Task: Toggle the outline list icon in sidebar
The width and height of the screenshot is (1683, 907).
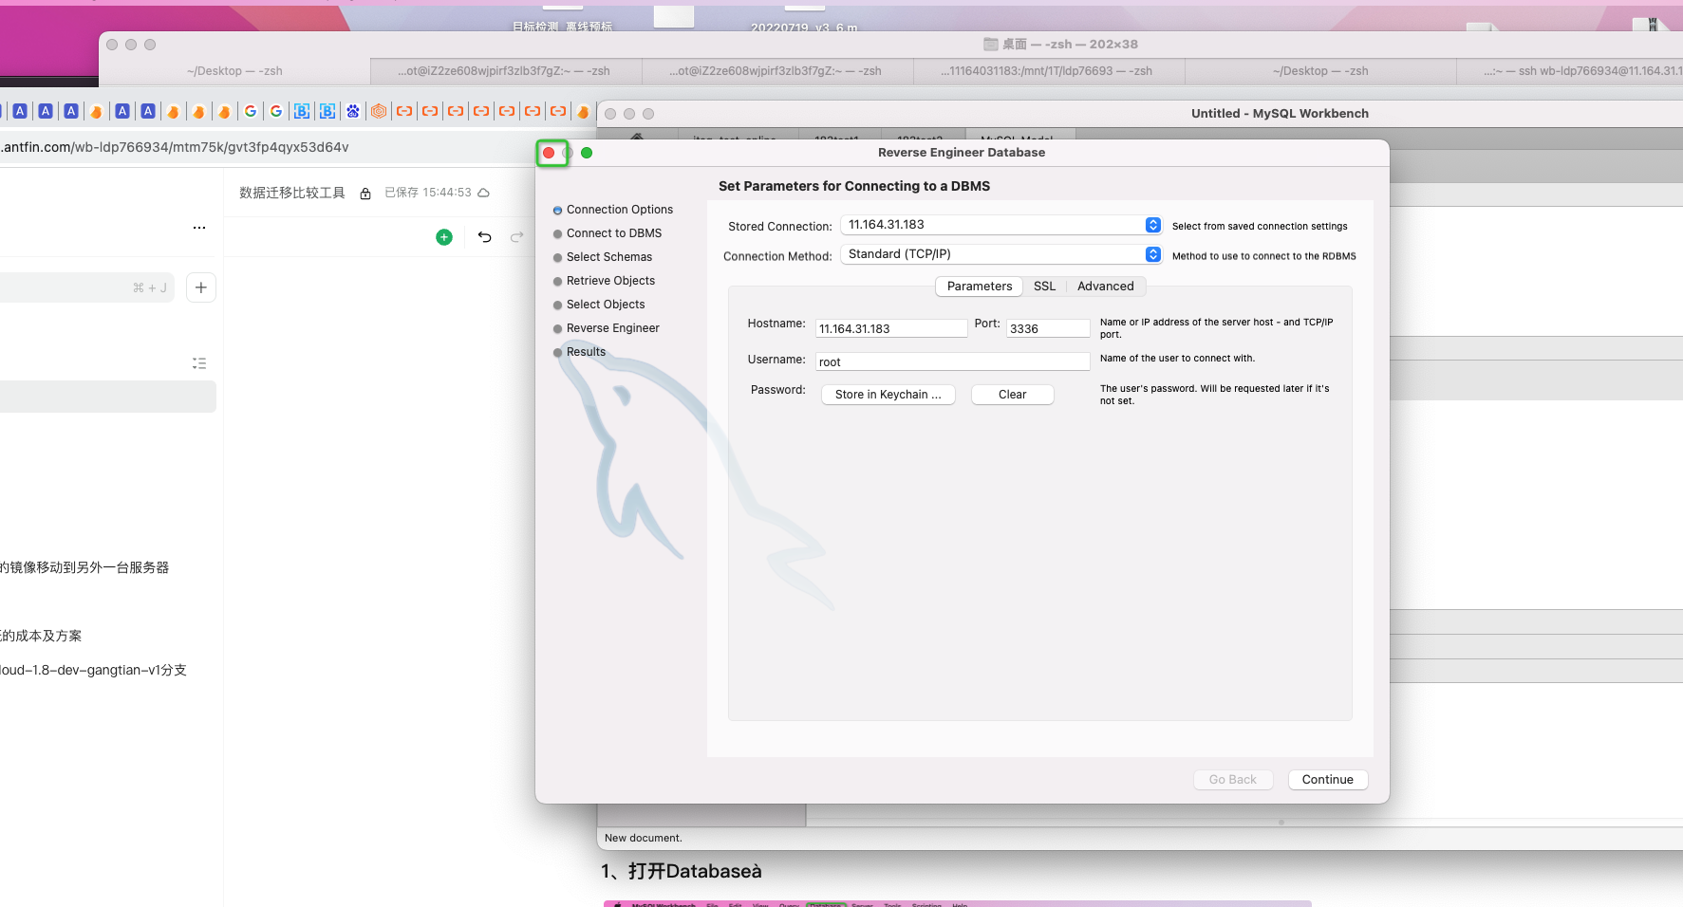Action: point(199,363)
